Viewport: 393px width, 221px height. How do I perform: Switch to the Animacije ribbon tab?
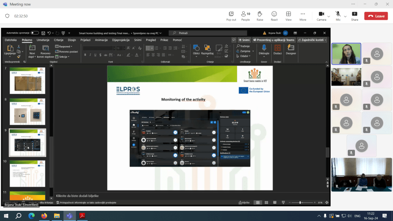click(x=101, y=40)
